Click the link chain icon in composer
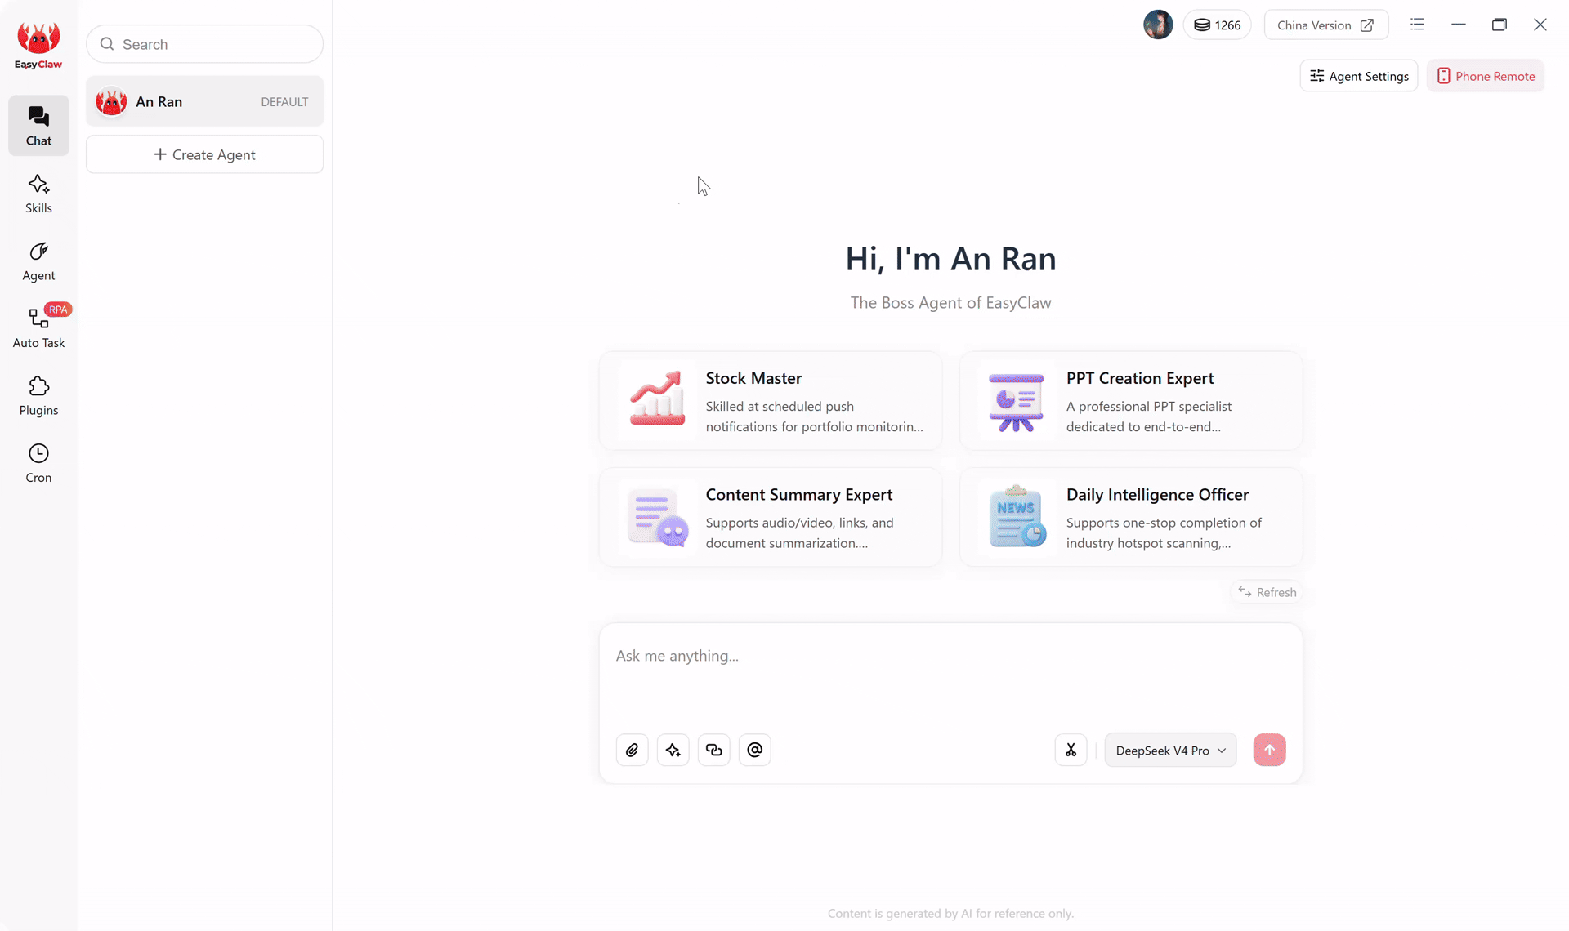The image size is (1569, 931). [713, 750]
